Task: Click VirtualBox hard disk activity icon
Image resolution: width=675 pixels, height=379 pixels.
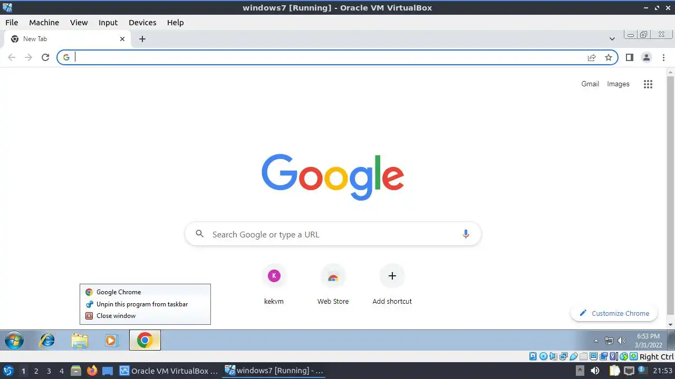Action: click(x=533, y=356)
